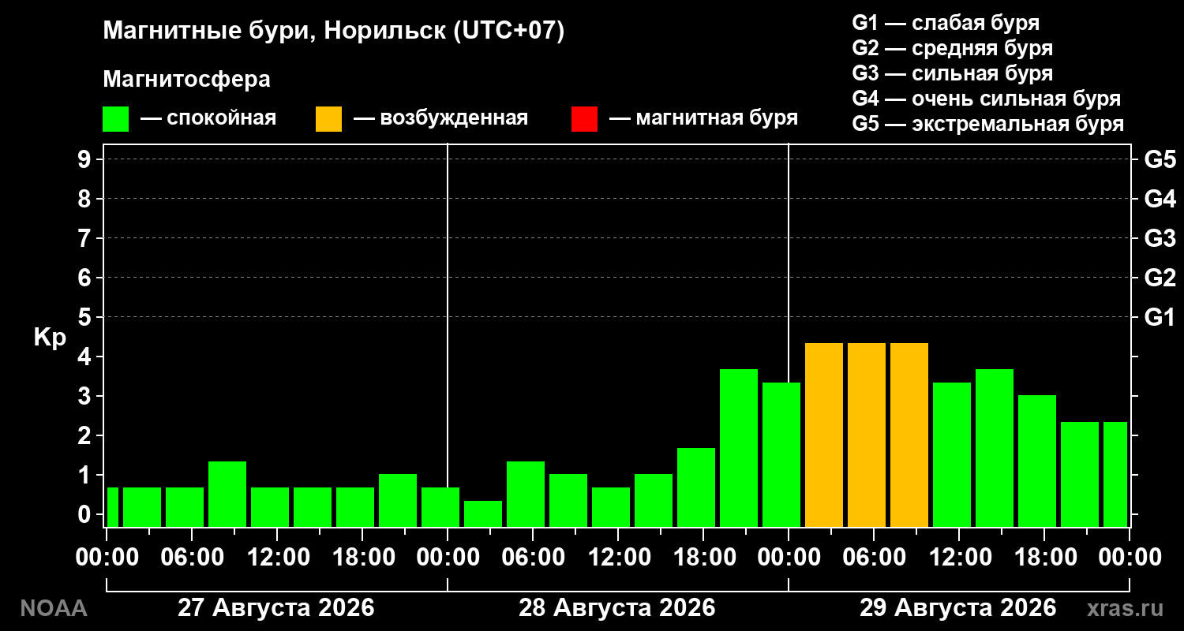
Task: Click the G1 storm level axis label
Action: [1160, 317]
